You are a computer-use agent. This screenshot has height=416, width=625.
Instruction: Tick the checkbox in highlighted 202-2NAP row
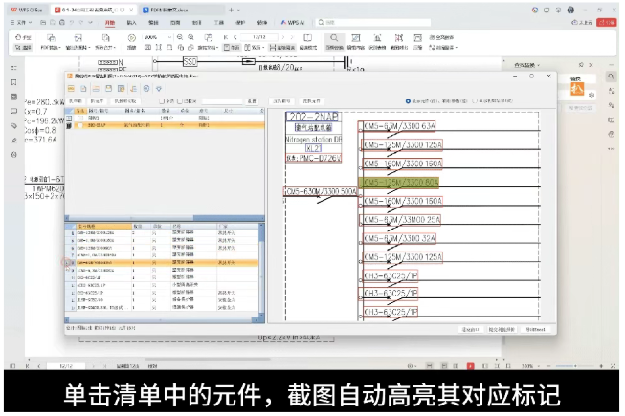pyautogui.click(x=80, y=125)
